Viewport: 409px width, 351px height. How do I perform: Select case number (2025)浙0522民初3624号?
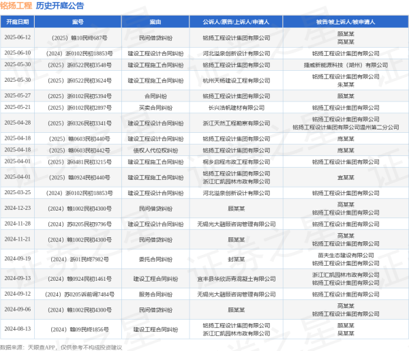80,81
